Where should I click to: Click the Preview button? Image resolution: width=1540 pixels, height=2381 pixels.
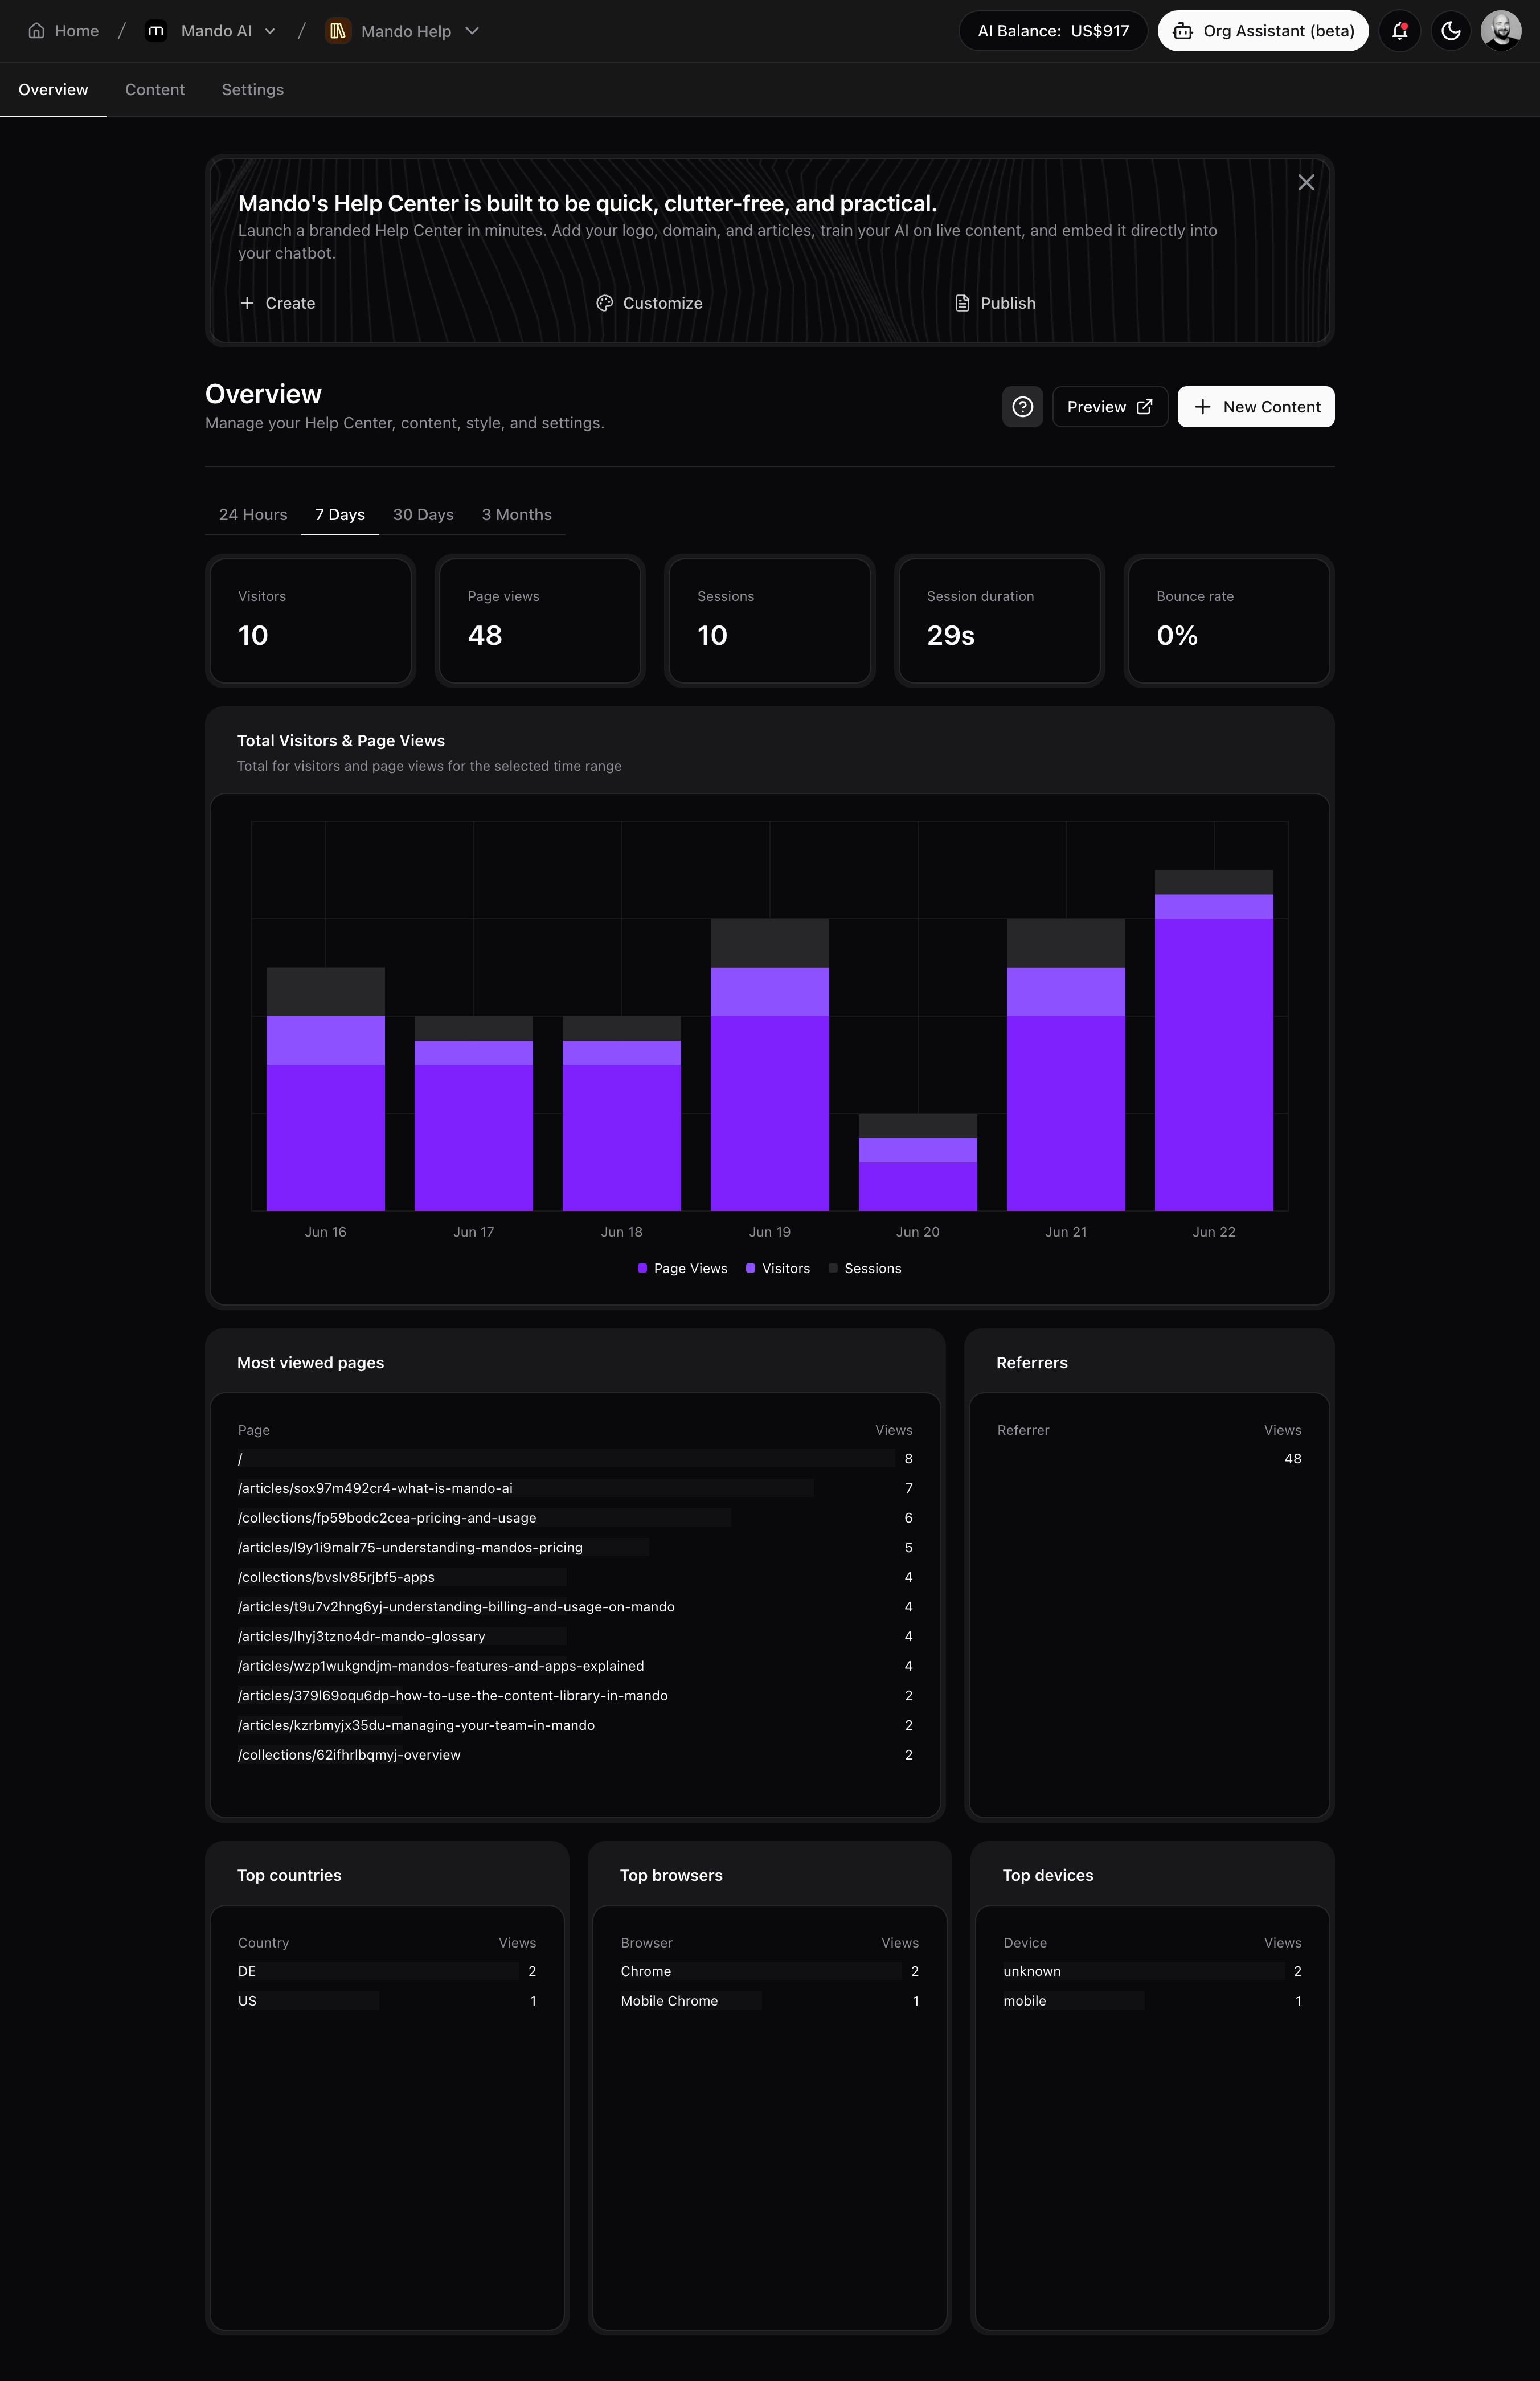coord(1109,407)
